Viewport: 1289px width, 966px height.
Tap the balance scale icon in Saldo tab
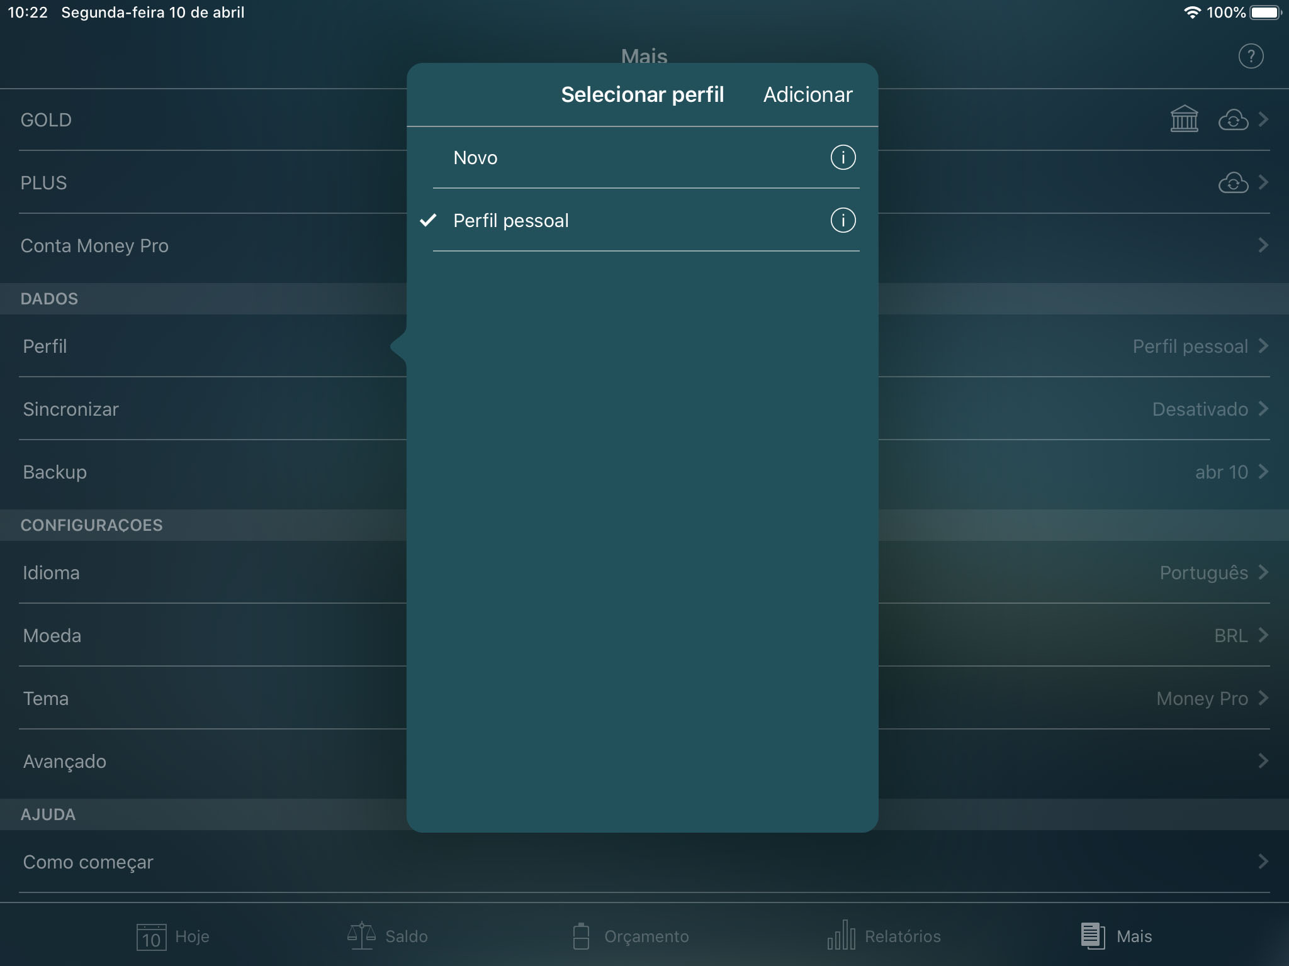(x=362, y=936)
